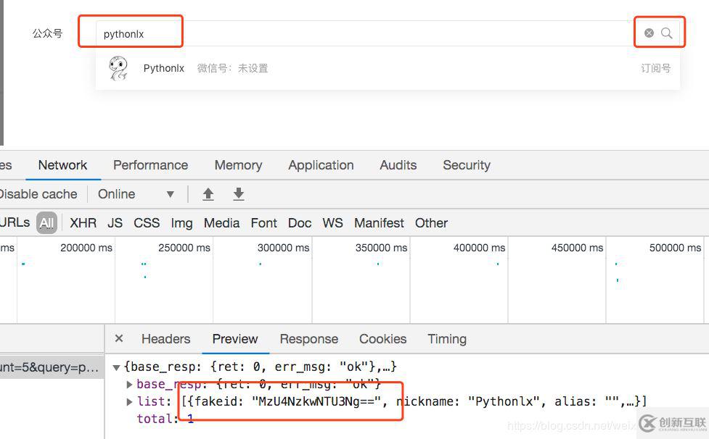Open the Memory tab

point(238,165)
